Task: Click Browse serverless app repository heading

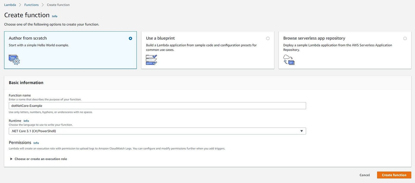Action: coord(314,38)
